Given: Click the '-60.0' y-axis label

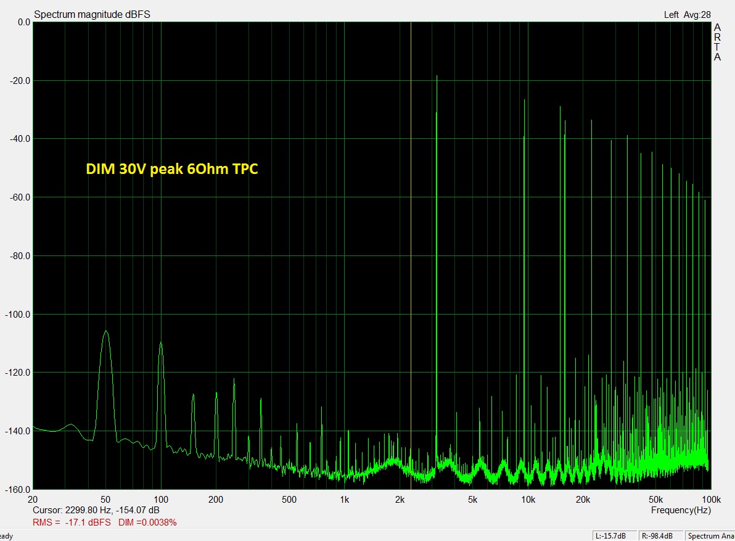Looking at the screenshot, I should coord(20,197).
